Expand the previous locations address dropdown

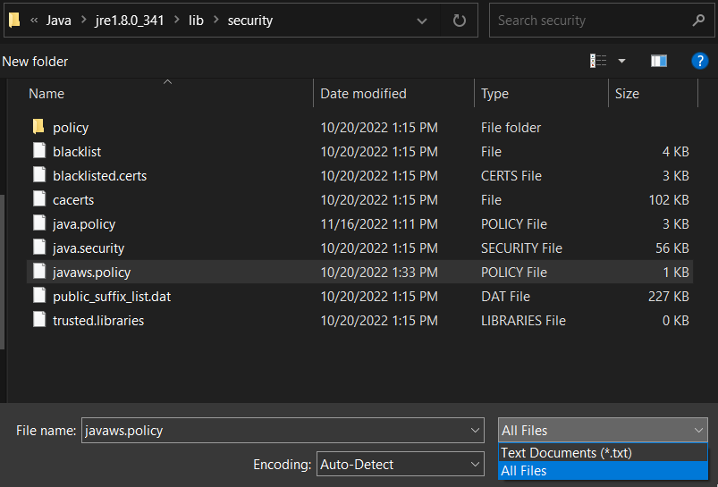[422, 21]
